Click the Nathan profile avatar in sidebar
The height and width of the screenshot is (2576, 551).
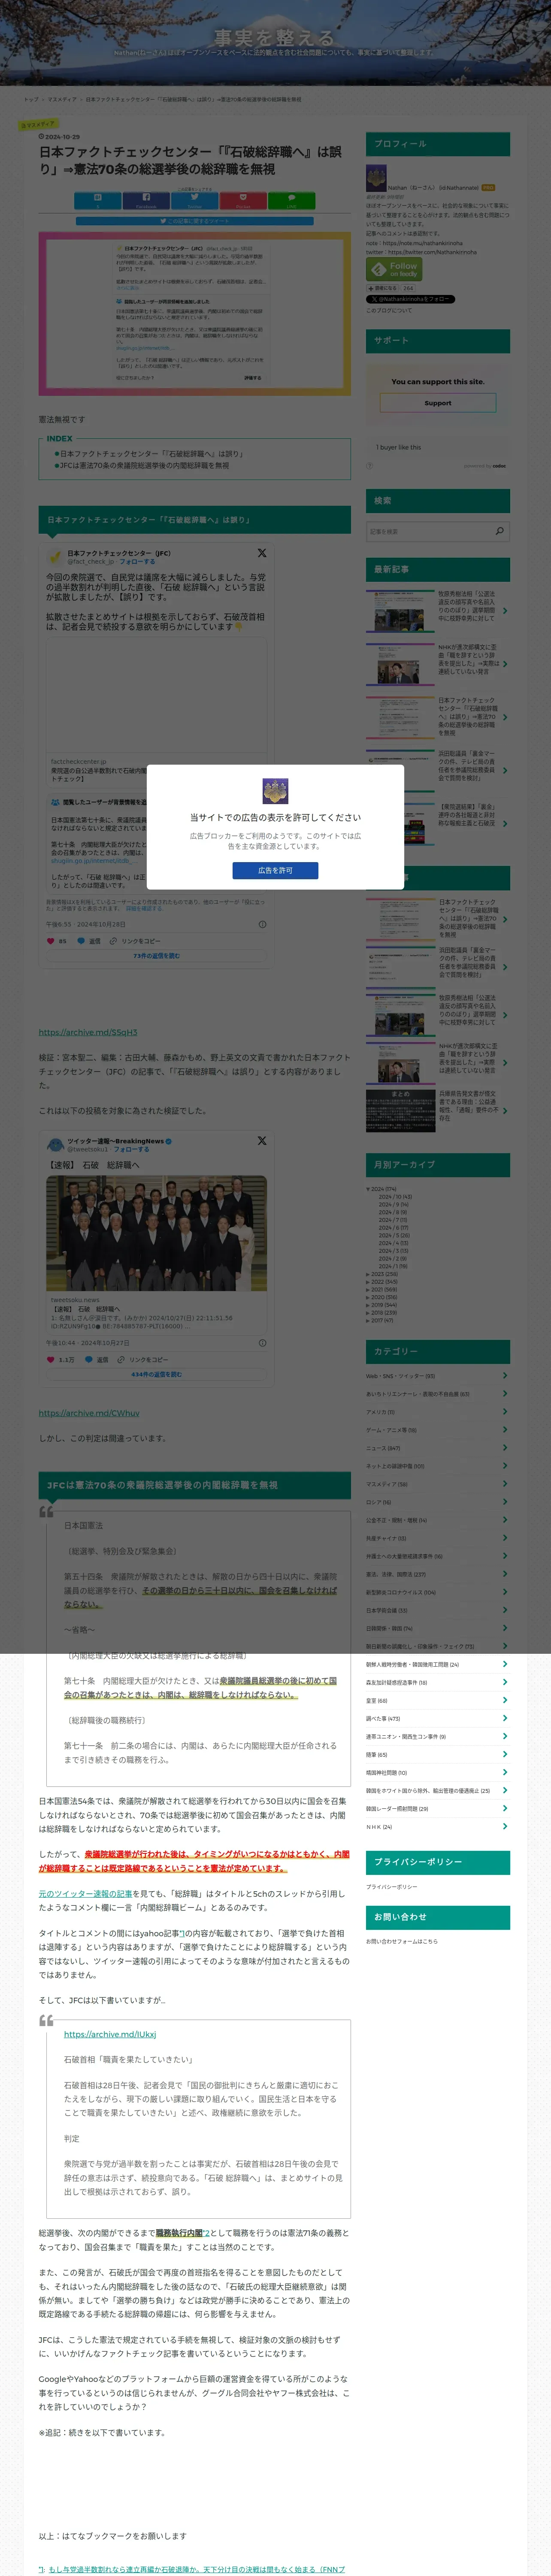[375, 178]
